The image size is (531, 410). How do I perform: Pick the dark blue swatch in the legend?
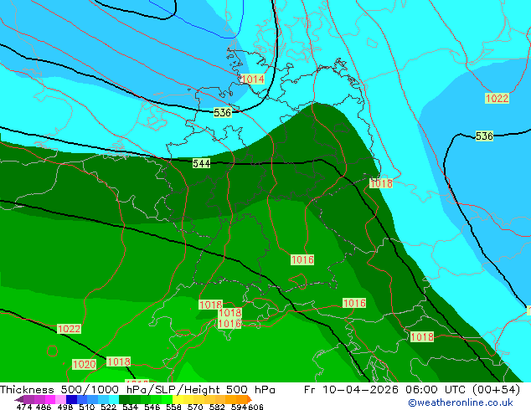click(x=71, y=399)
